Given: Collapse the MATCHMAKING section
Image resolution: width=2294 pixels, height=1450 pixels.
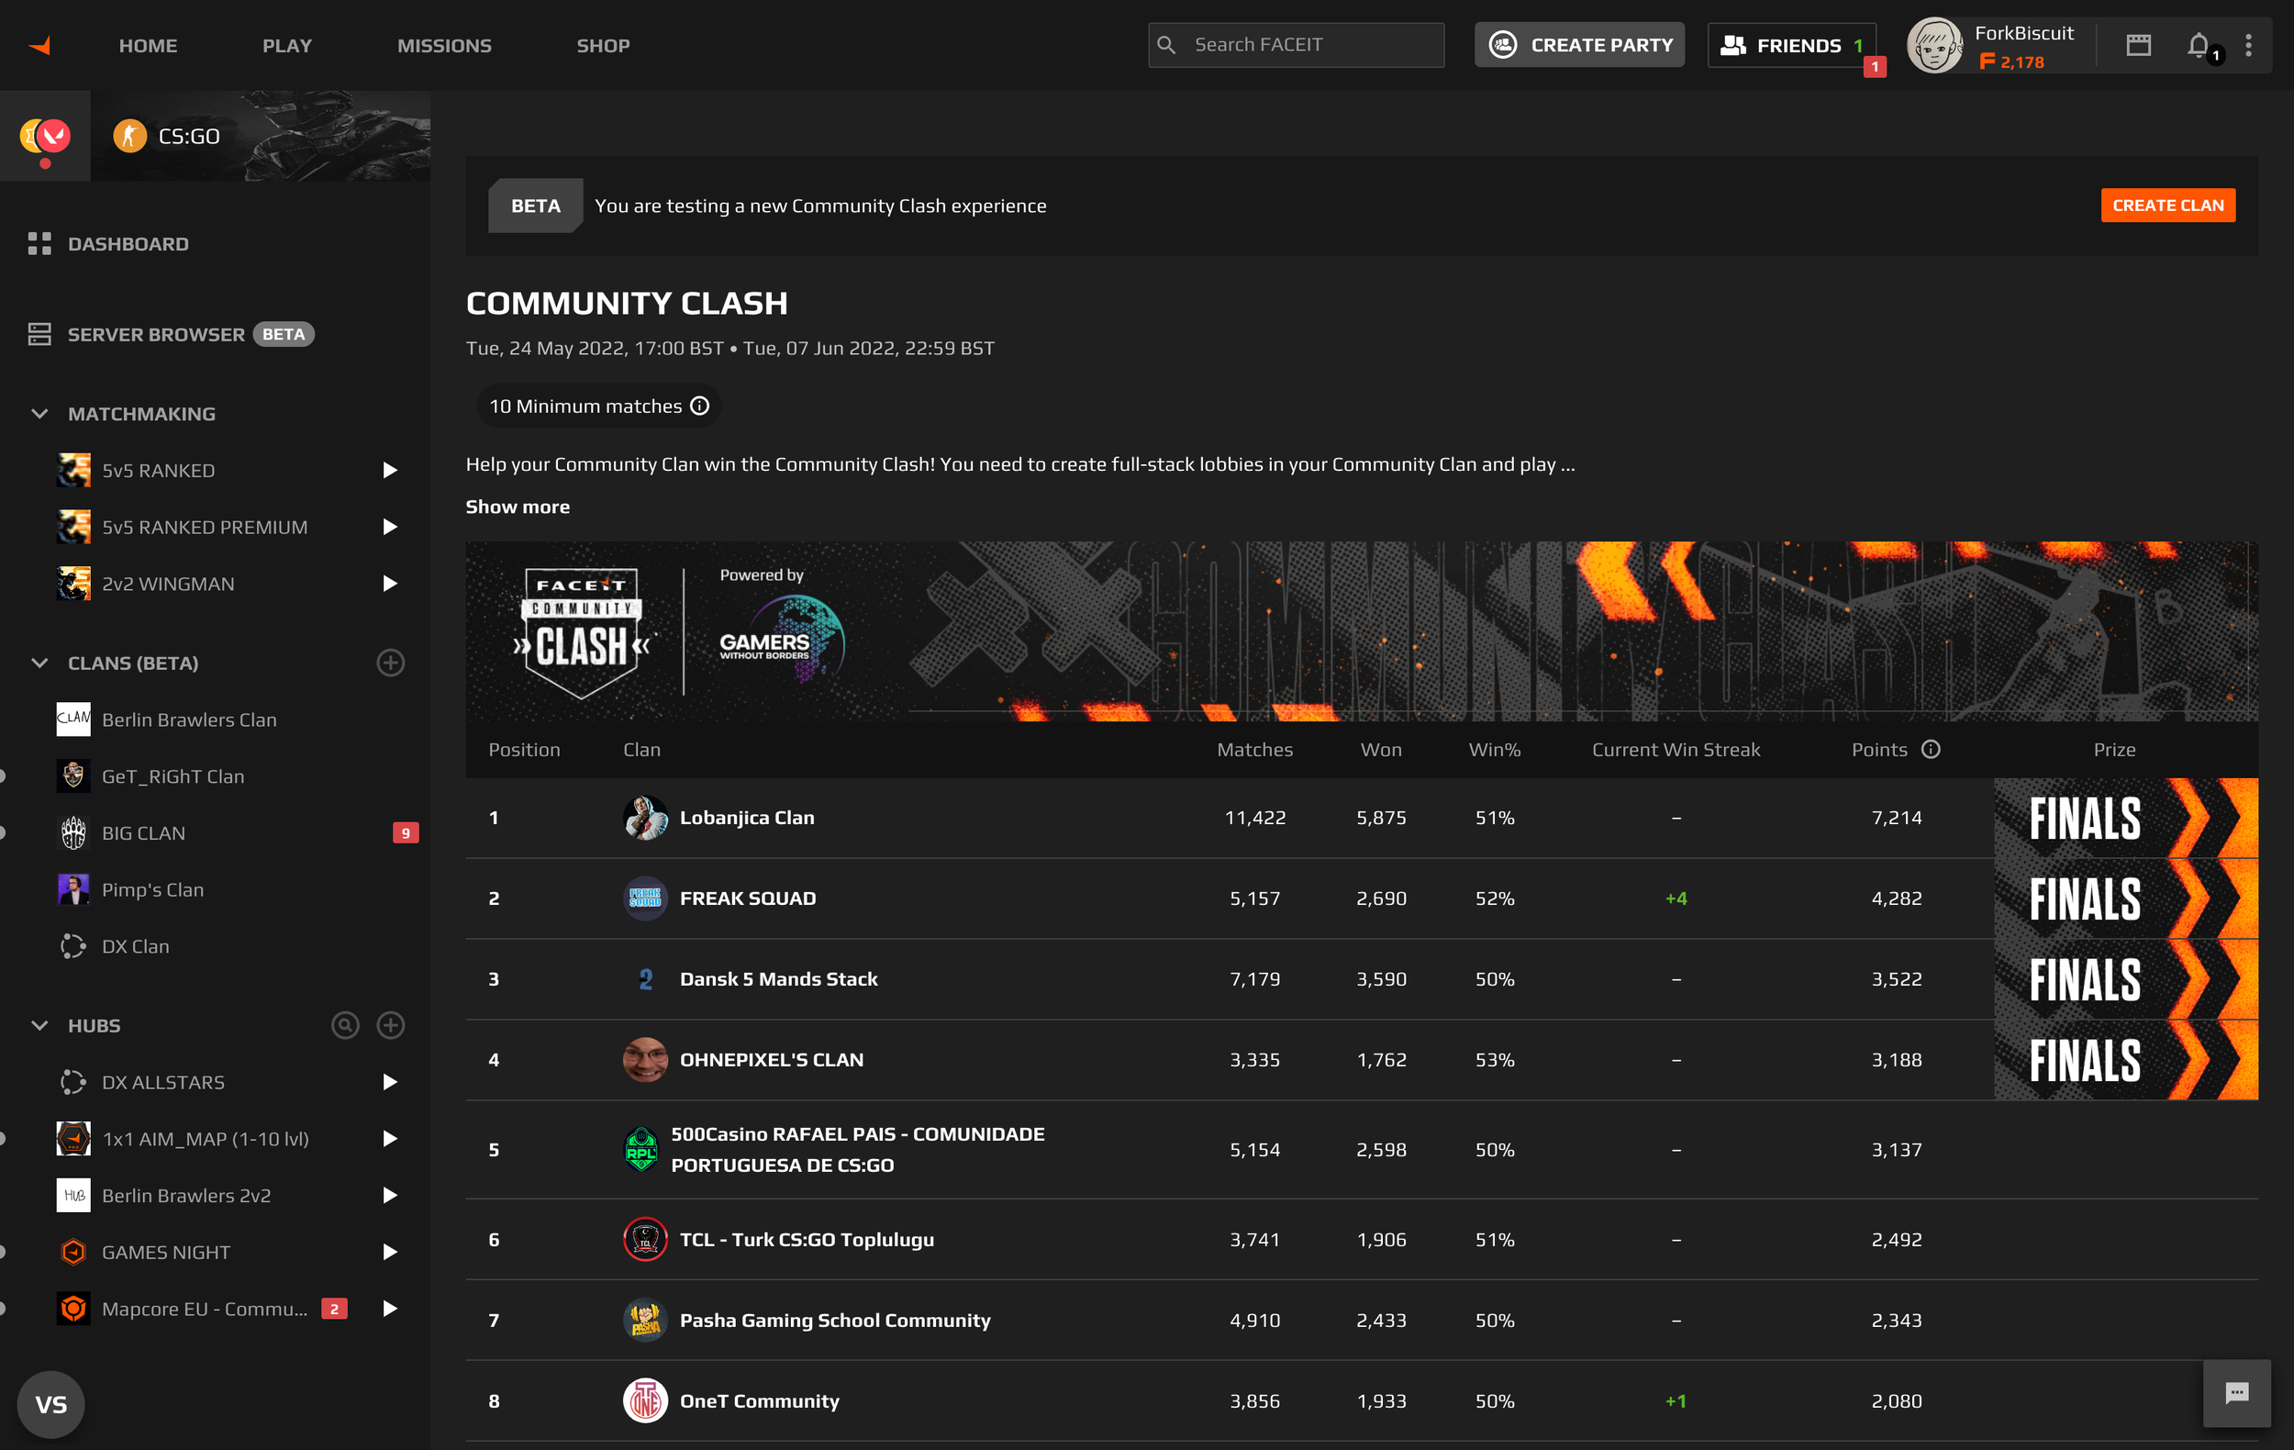Looking at the screenshot, I should 39,414.
